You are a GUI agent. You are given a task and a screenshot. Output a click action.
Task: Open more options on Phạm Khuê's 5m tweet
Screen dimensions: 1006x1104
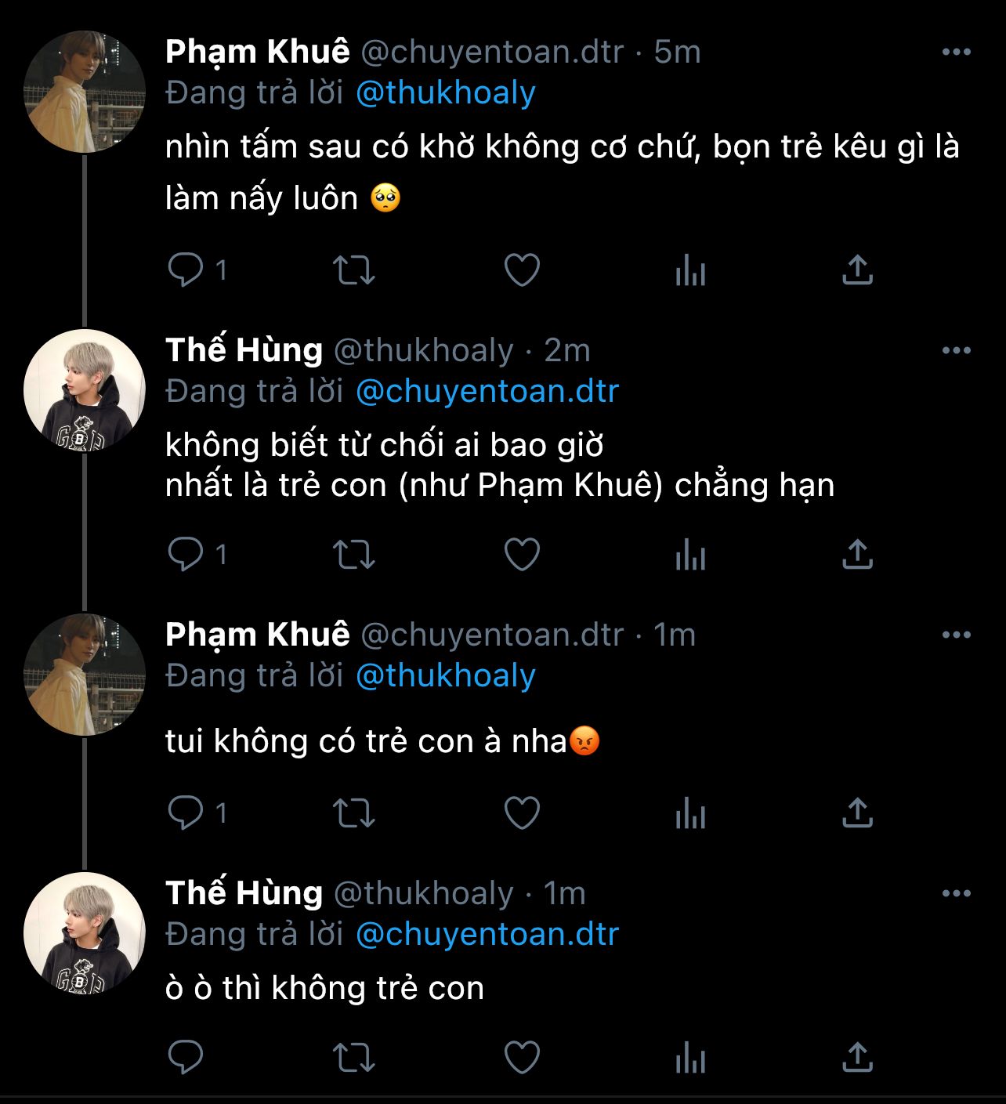click(x=956, y=52)
